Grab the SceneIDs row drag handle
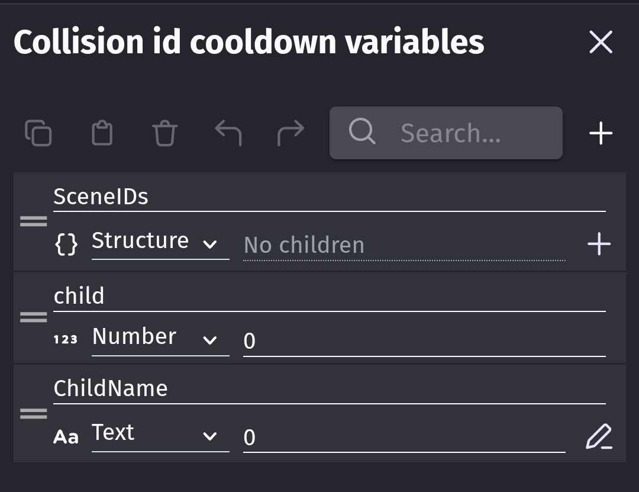The height and width of the screenshot is (492, 639). [34, 221]
